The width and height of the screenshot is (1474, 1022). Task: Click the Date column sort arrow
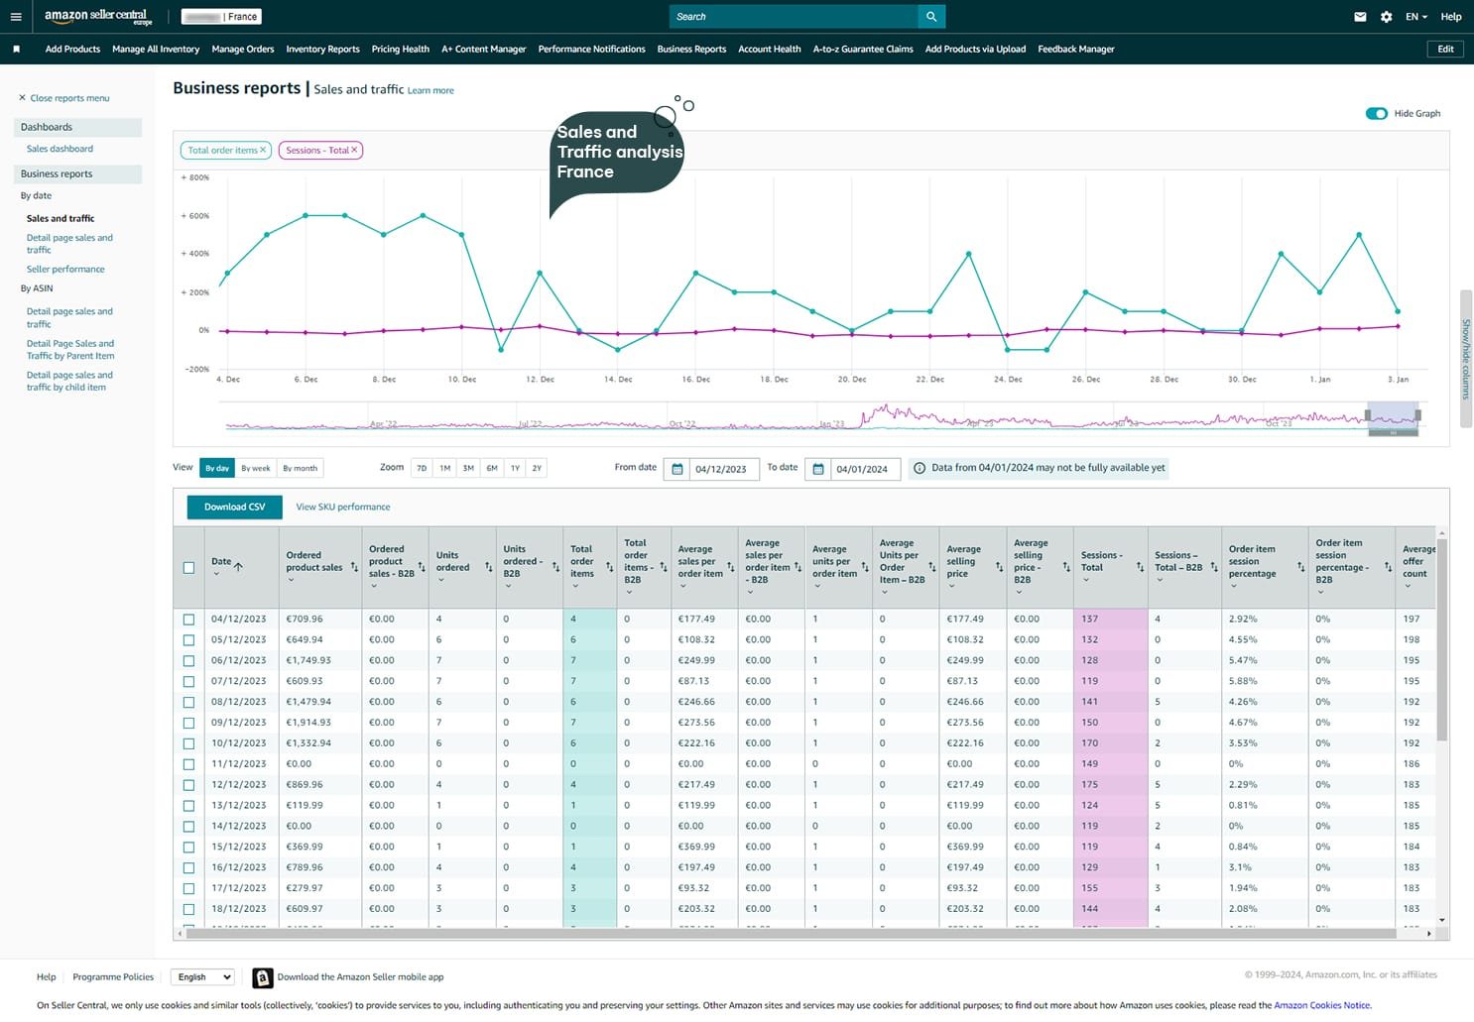click(238, 566)
